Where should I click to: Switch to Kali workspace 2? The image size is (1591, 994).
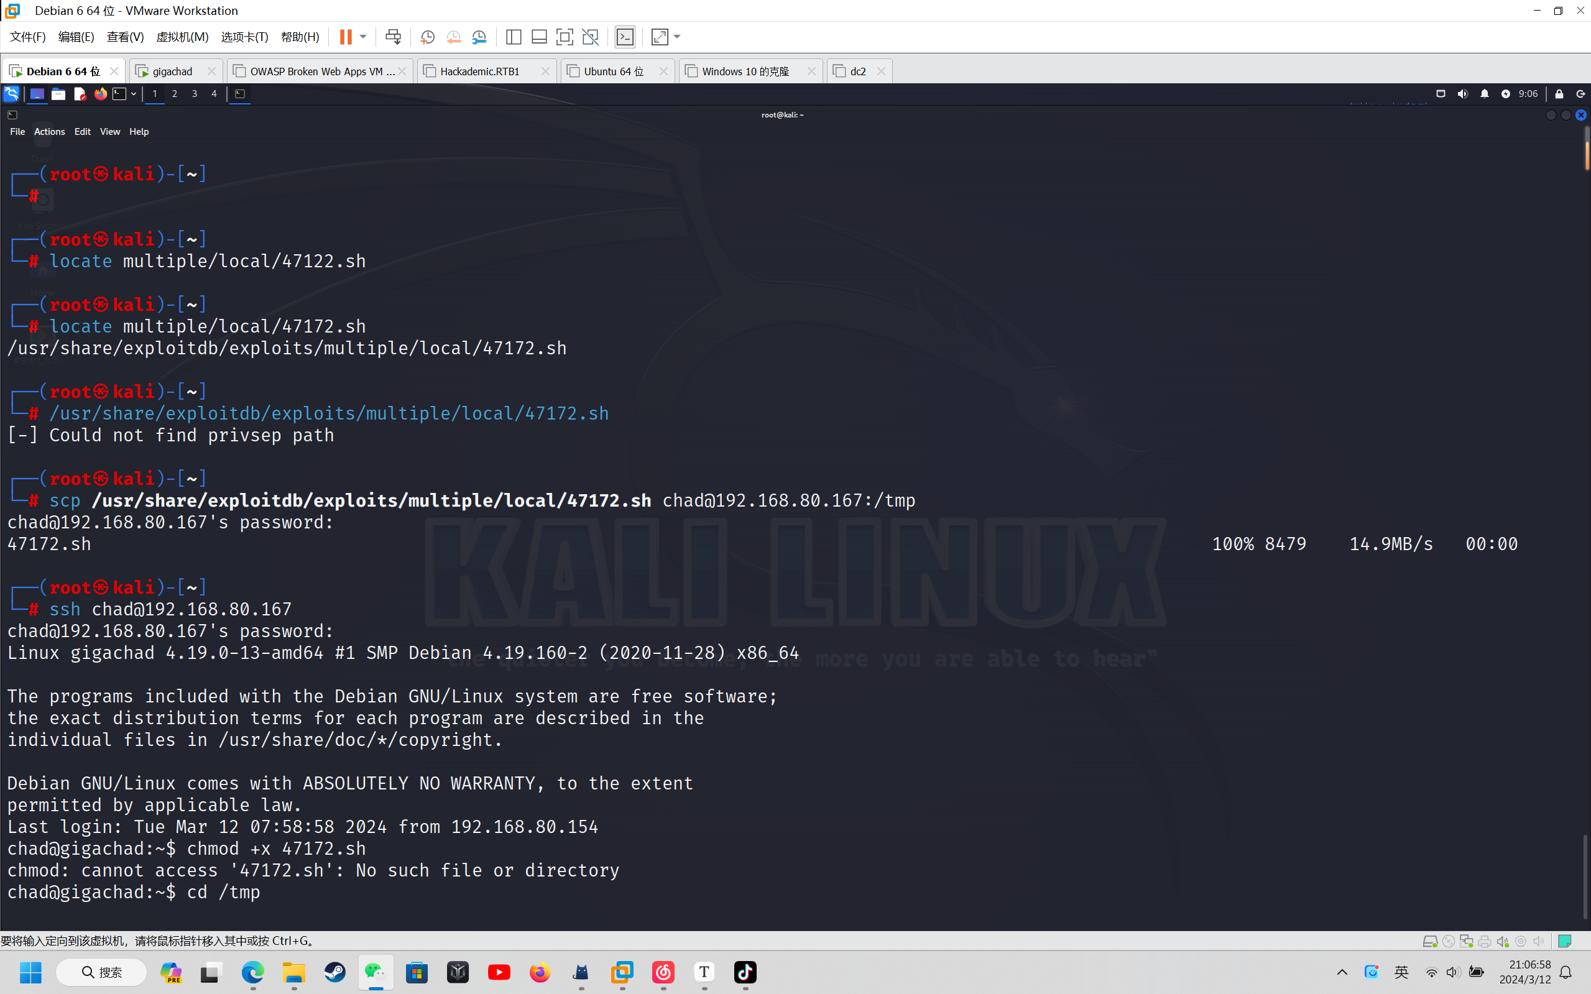click(174, 94)
